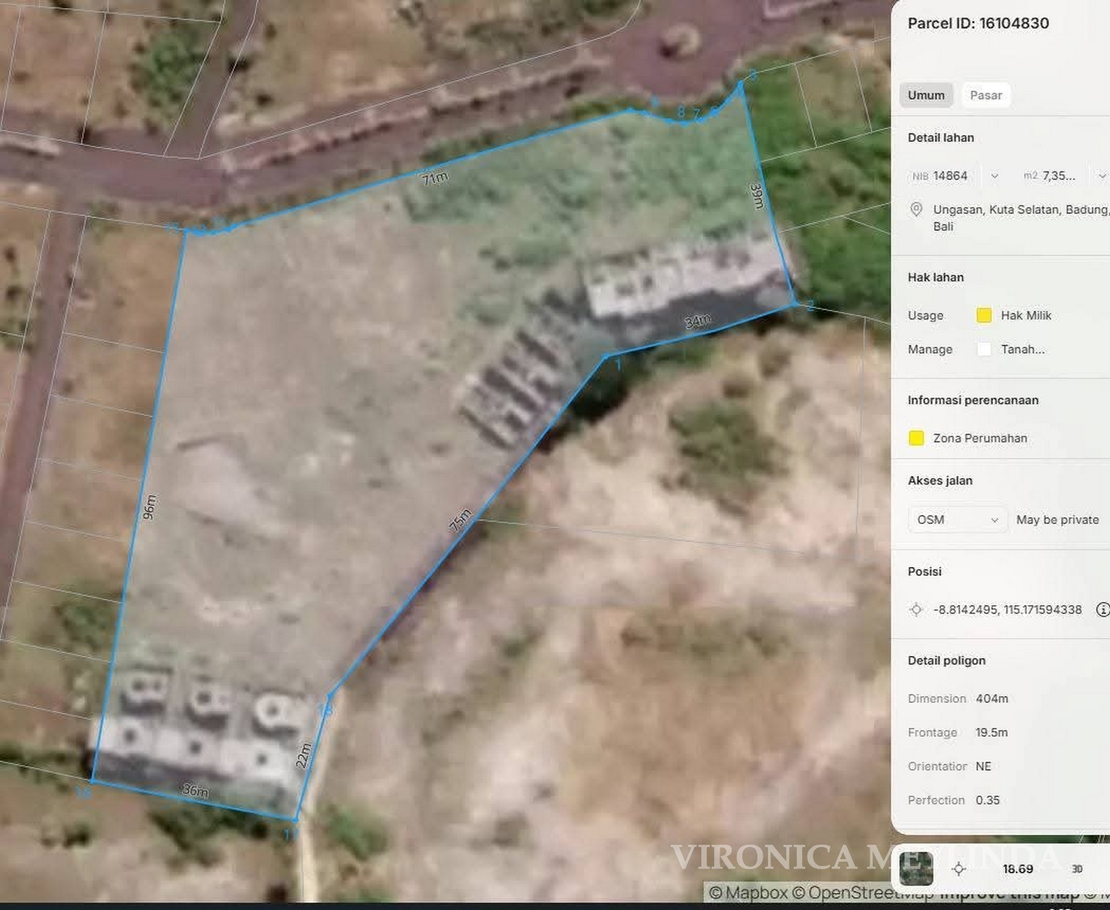Open the Mapbox attribution link
Viewport: 1110px width, 910px height.
749,893
